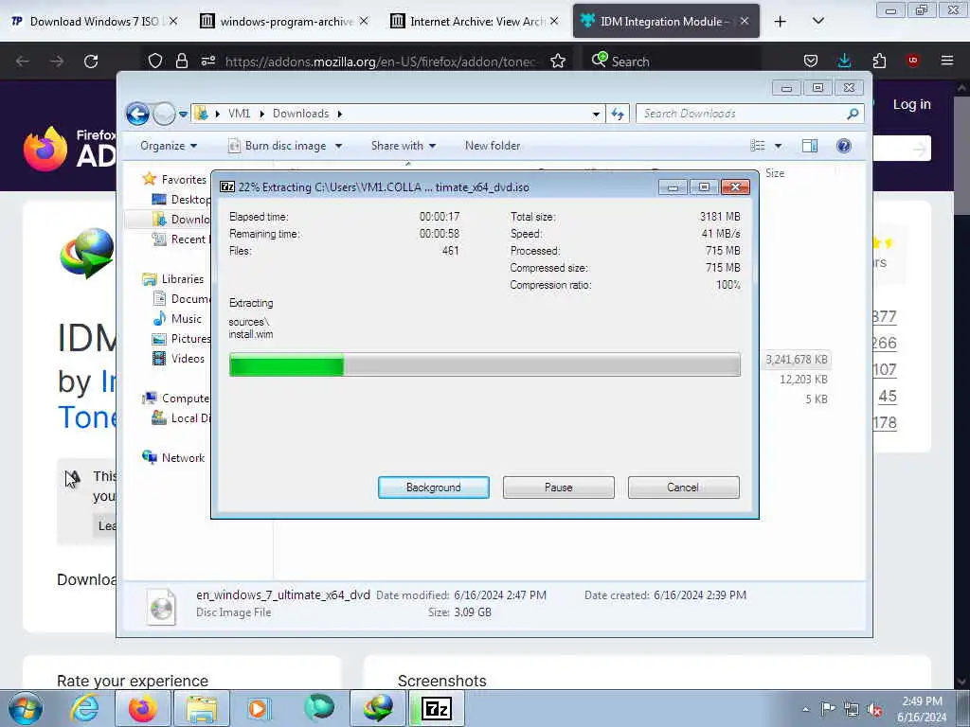This screenshot has height=727, width=970.
Task: Open Internet Download Manager taskbar icon
Action: coord(377,708)
